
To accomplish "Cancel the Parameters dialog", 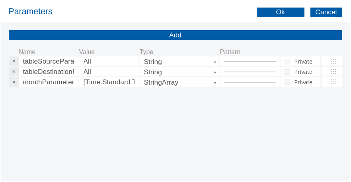I will coord(326,12).
